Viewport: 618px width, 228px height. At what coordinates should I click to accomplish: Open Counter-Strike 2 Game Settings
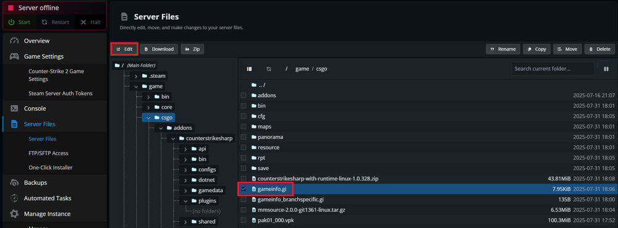tap(56, 75)
